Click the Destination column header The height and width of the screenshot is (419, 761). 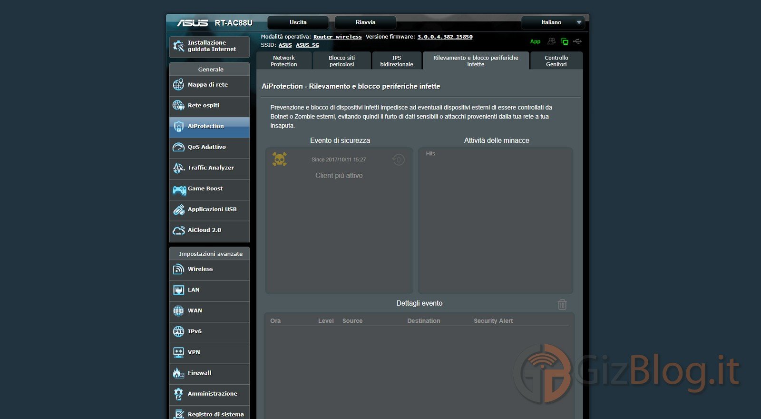[x=424, y=321]
